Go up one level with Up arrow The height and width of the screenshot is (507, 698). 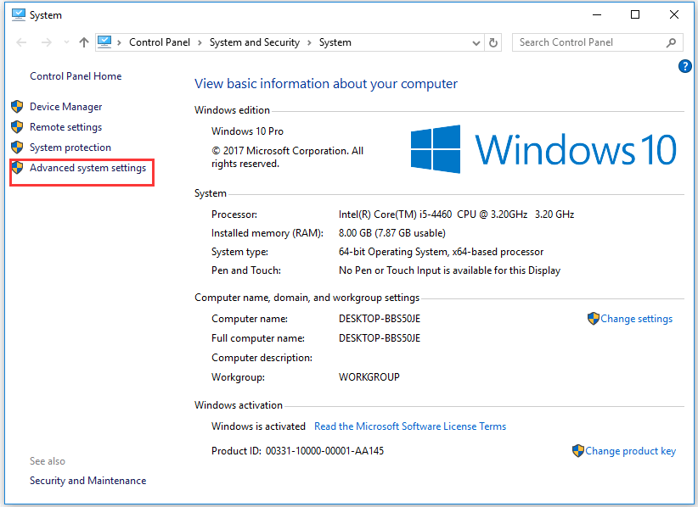click(84, 42)
